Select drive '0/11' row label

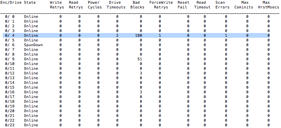pos(10,68)
